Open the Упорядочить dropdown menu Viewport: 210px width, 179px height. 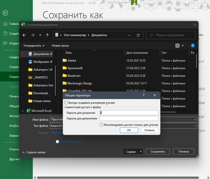[34, 46]
